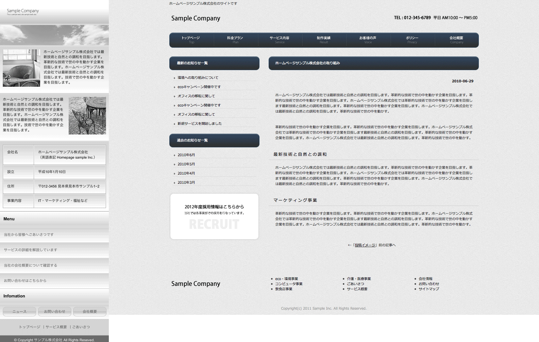539x342 pixels.
Task: Open the RECRUIT banner for 2012 hiring
Action: point(214,216)
